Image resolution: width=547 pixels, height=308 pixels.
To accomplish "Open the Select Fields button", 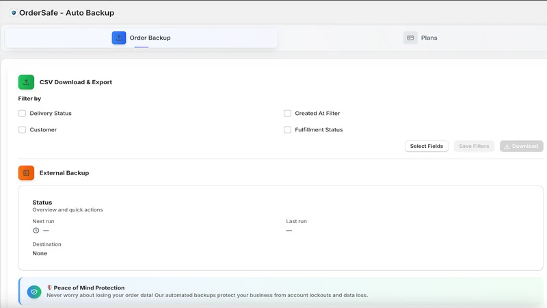I will click(x=426, y=146).
